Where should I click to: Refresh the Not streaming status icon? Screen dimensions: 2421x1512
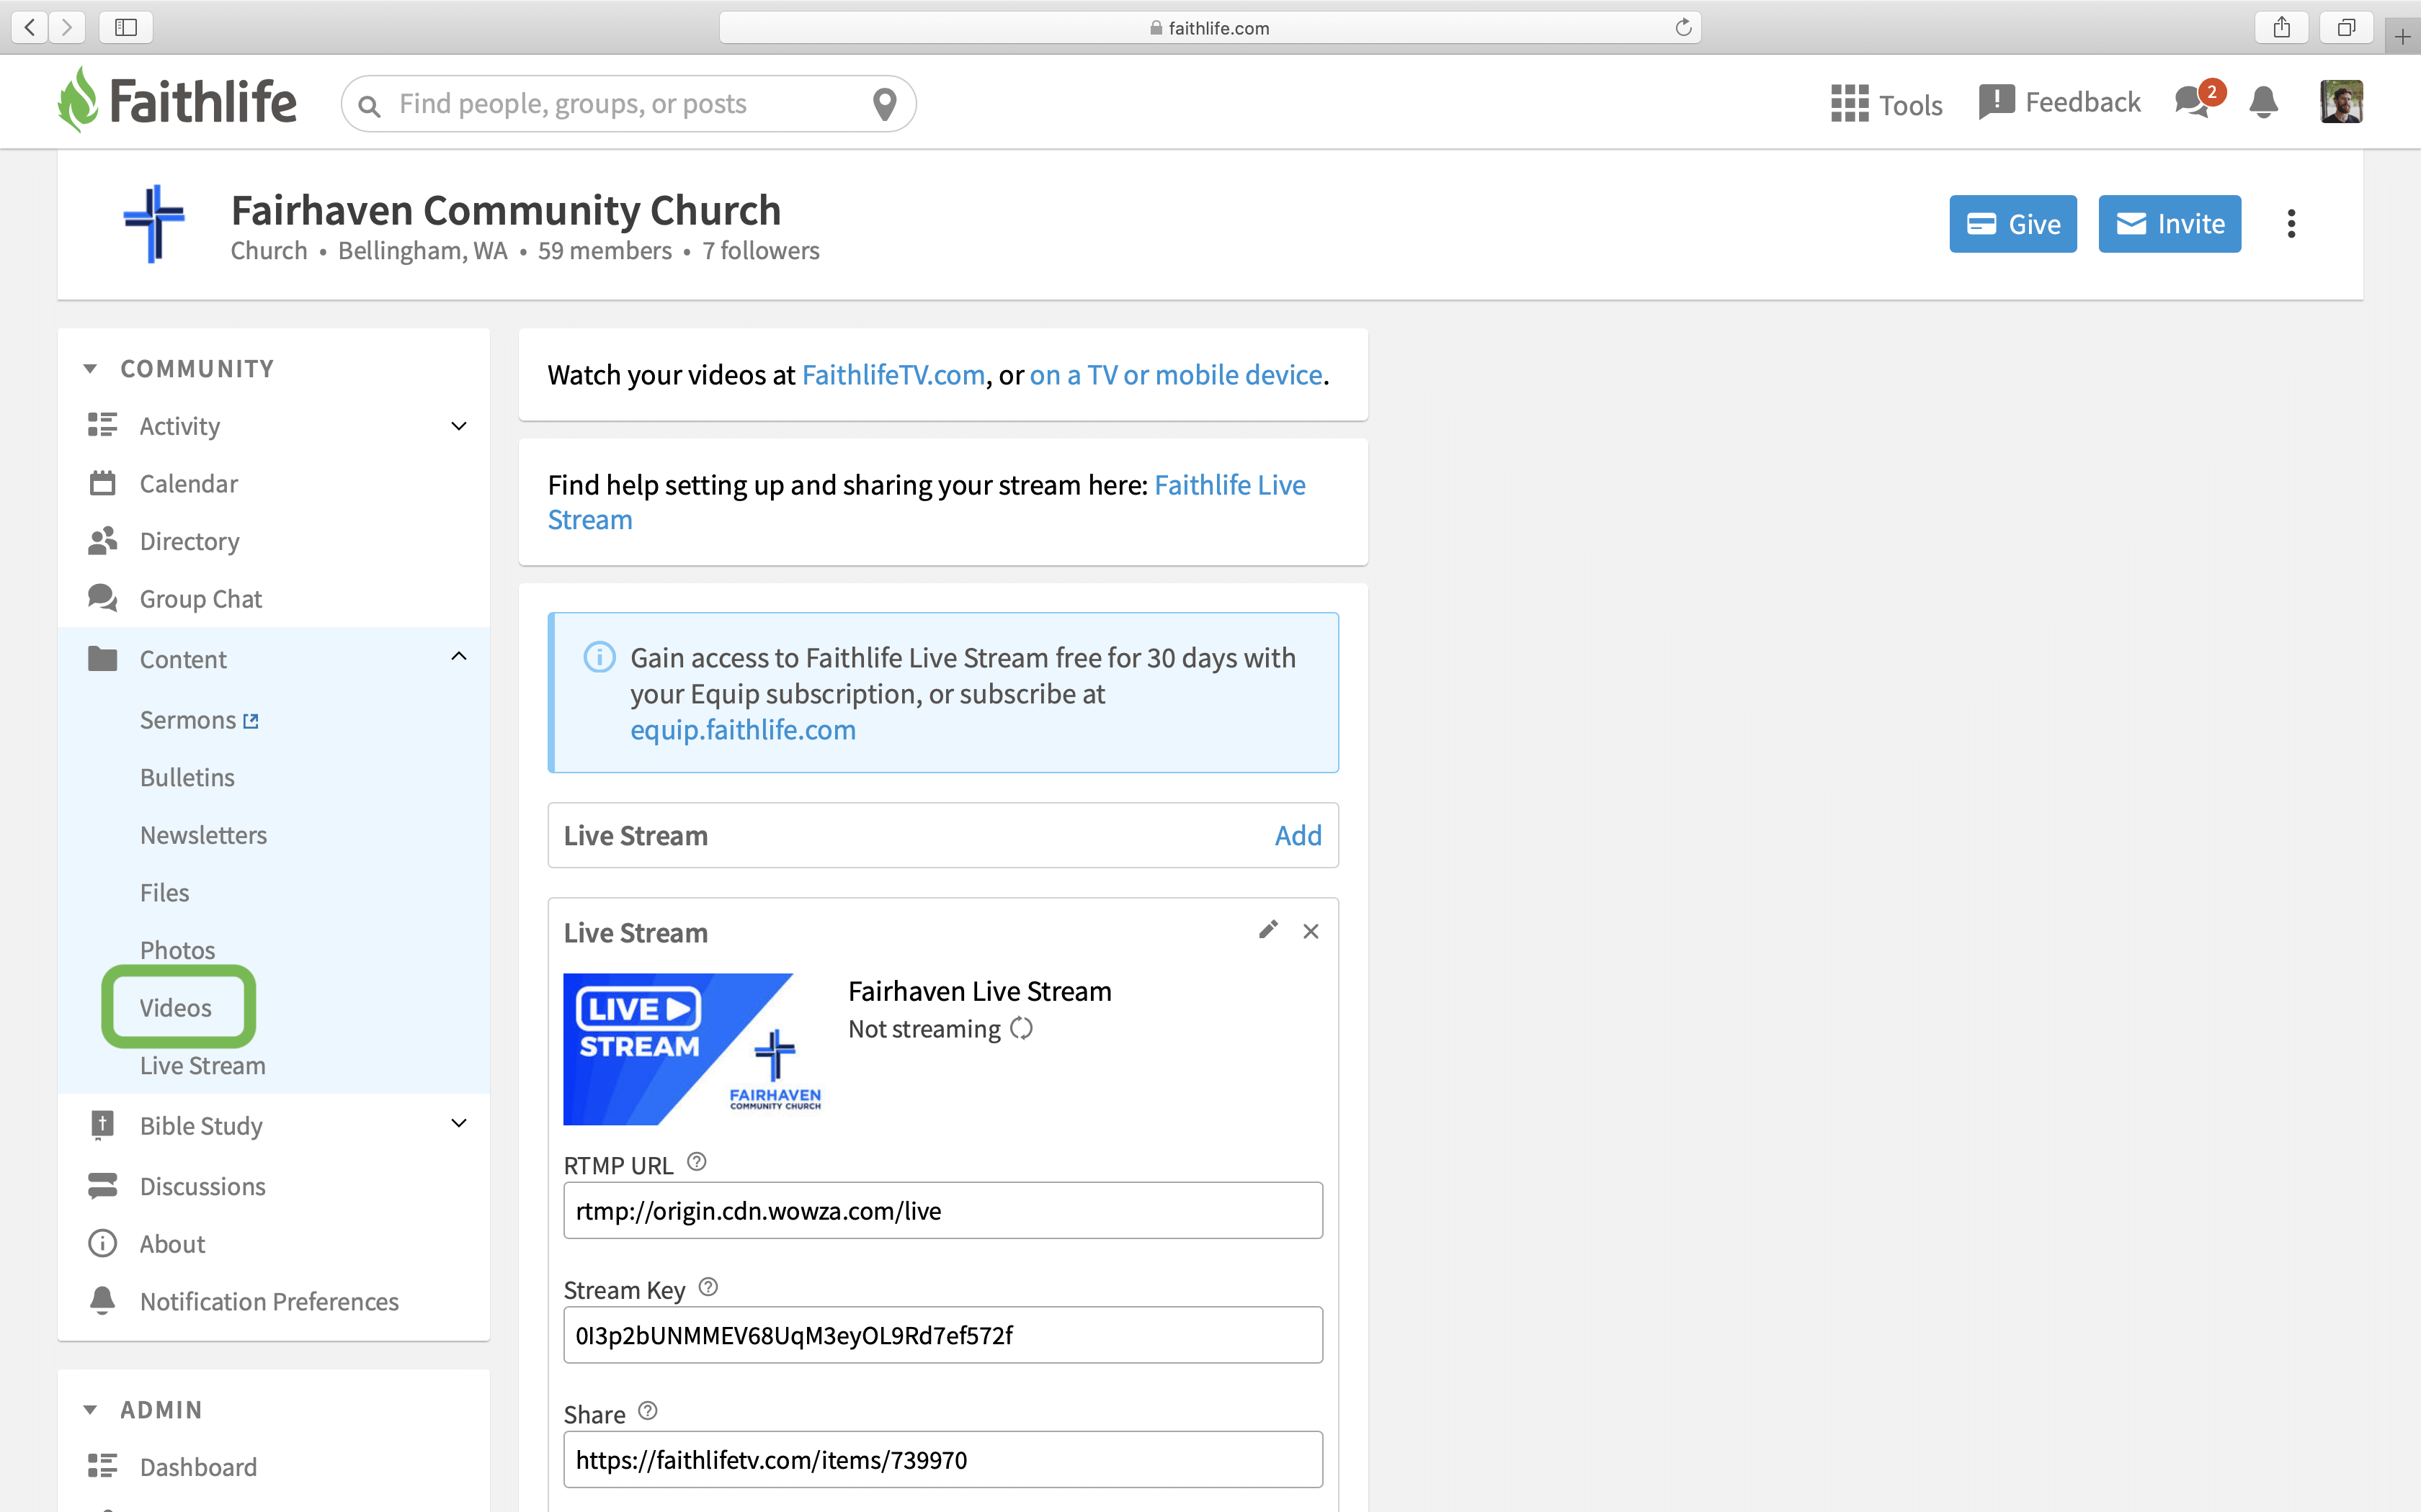1022,1028
